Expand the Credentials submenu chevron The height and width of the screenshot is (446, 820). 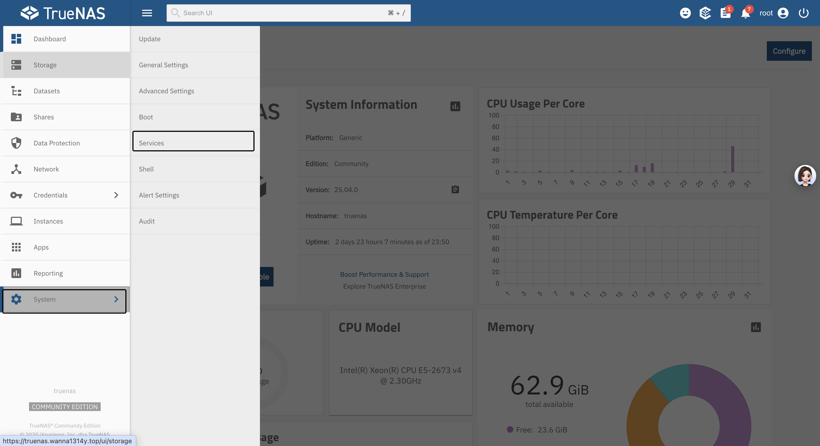click(x=116, y=195)
